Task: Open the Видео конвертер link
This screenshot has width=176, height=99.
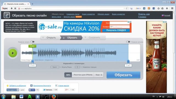Action: (x=119, y=14)
